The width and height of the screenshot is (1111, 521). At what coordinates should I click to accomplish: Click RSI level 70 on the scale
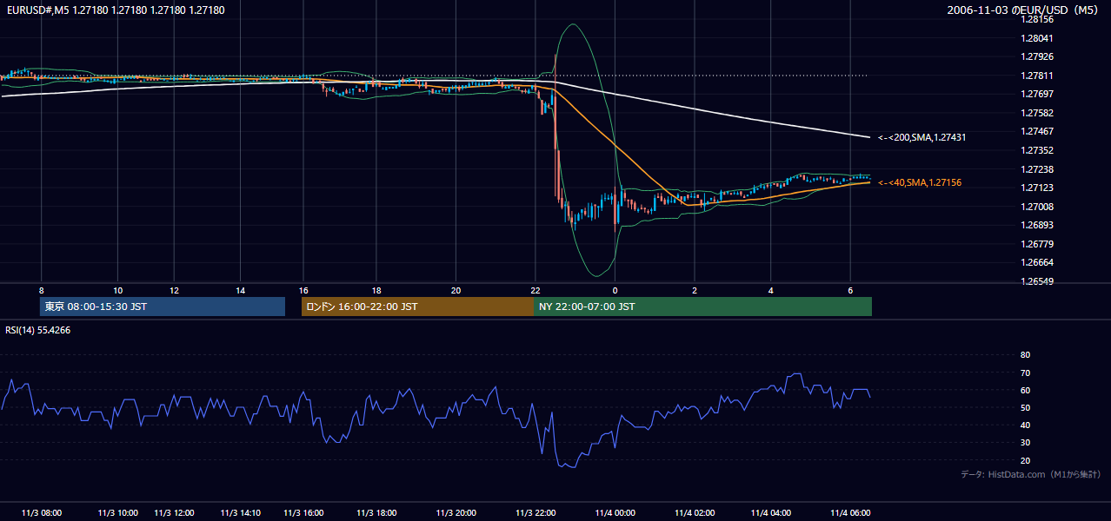coord(1025,373)
